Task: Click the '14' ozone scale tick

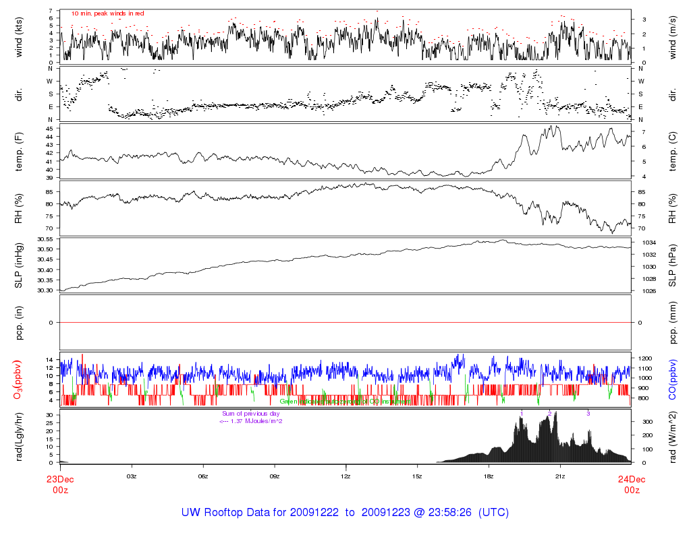Action: 50,360
